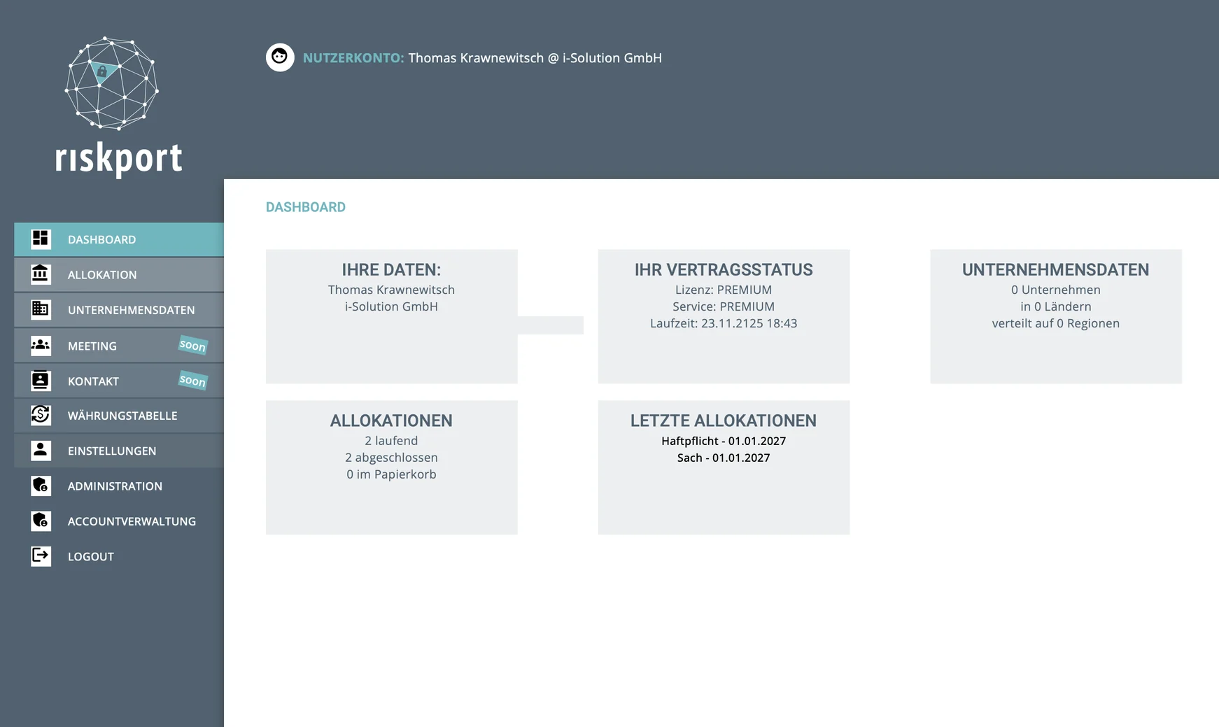Open the DASHBOARD menu item
Screen dimensions: 1219x727
tap(119, 239)
